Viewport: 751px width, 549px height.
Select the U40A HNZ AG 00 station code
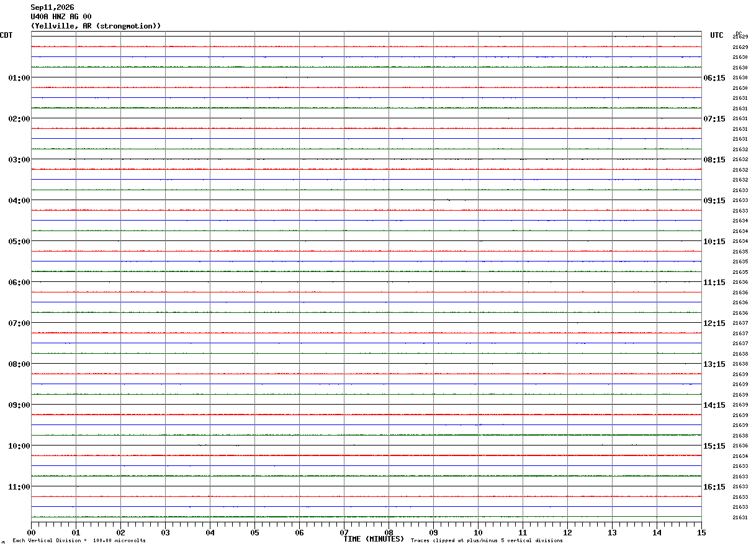61,17
